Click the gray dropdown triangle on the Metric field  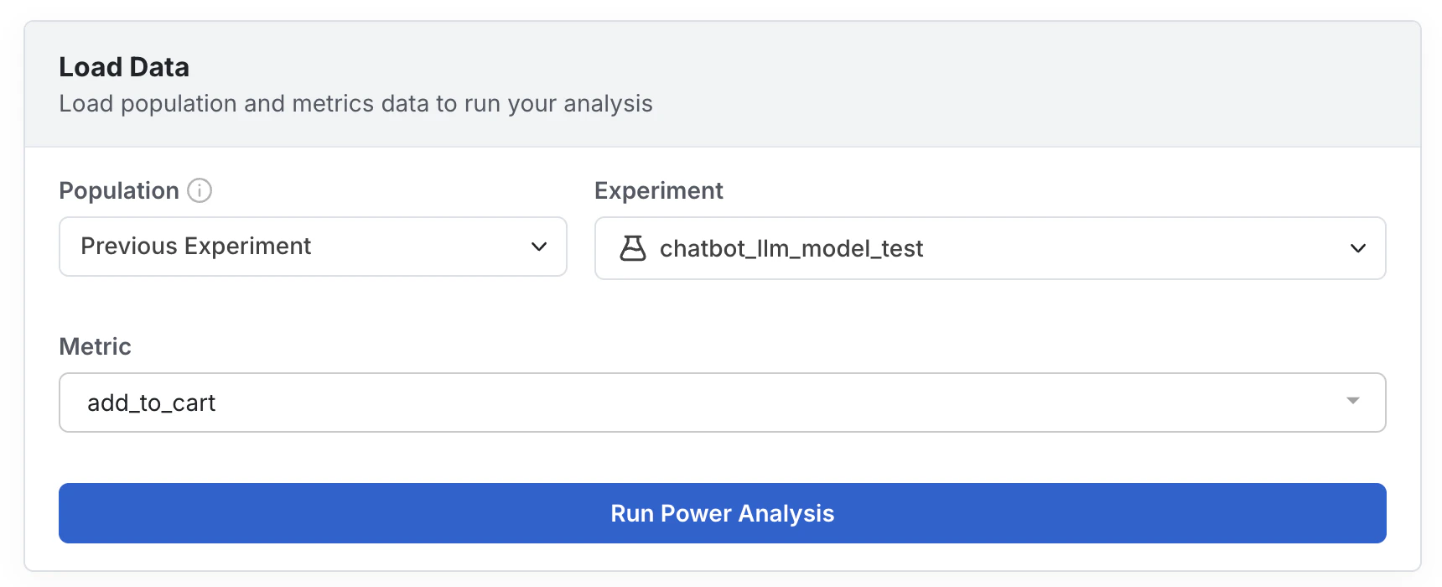(1351, 403)
